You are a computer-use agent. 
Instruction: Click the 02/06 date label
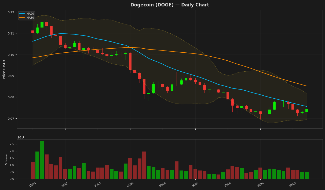point(130,184)
